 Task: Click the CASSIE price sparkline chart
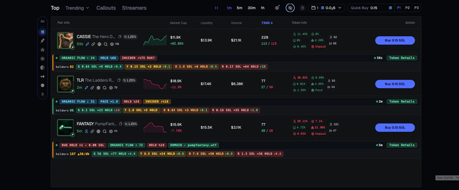[155, 40]
